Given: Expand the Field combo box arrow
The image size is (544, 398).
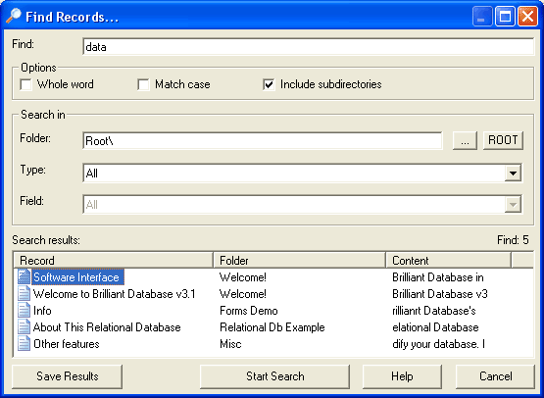Looking at the screenshot, I should 513,204.
